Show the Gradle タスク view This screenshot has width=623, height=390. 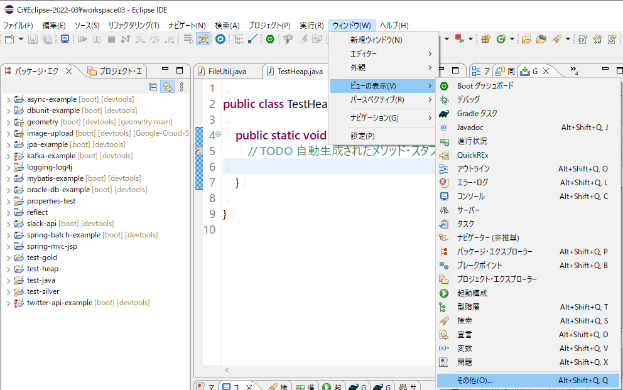pos(528,114)
